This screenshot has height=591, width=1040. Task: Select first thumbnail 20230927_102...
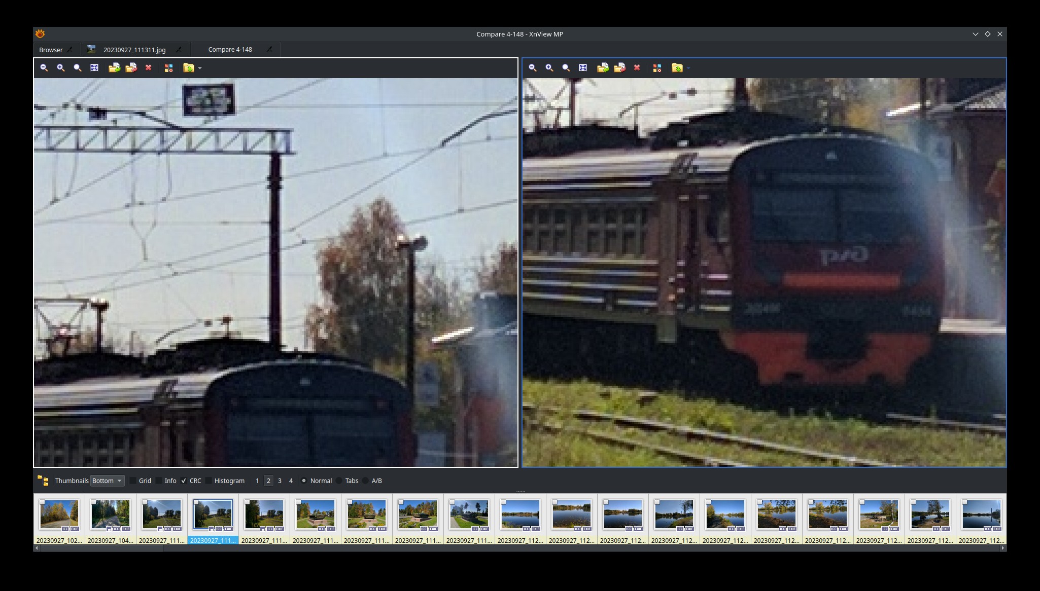coord(59,514)
